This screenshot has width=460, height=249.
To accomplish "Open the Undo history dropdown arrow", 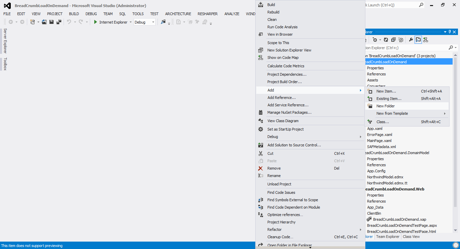I will click(x=75, y=22).
